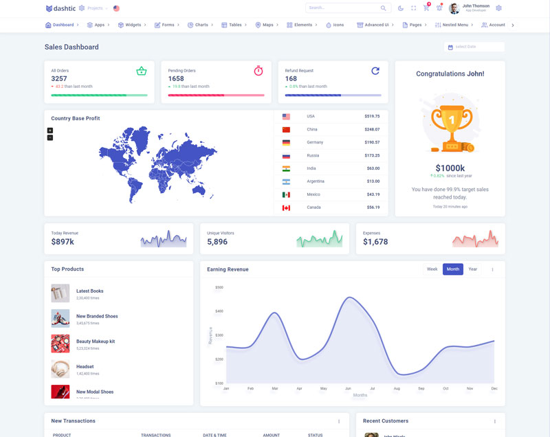
Task: Select the Month view radio option
Action: coord(452,269)
